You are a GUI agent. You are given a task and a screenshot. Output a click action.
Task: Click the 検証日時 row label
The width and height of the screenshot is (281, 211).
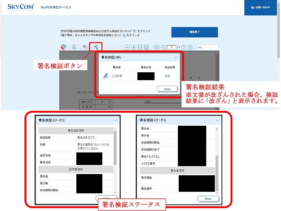click(x=45, y=156)
